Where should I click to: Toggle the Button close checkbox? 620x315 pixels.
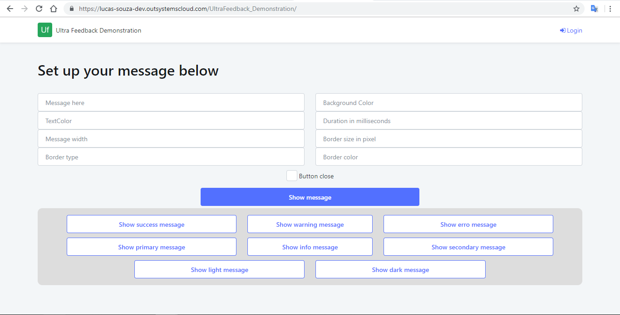pos(292,176)
